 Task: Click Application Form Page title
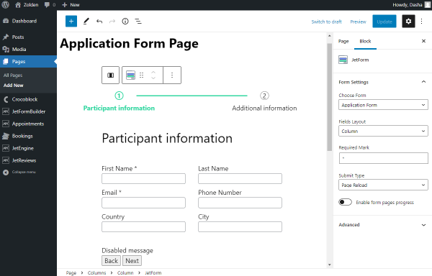click(x=129, y=44)
